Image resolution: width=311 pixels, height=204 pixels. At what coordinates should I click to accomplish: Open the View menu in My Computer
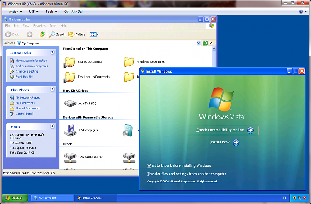(26, 26)
